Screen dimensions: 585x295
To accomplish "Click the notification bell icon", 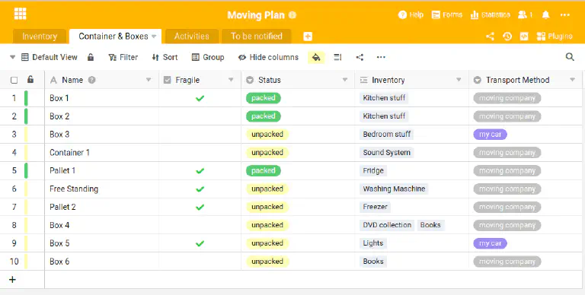I will [x=545, y=15].
